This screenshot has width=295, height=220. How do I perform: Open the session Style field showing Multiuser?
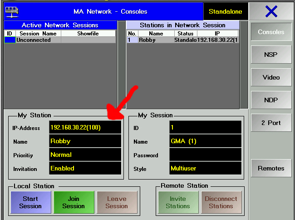point(205,169)
